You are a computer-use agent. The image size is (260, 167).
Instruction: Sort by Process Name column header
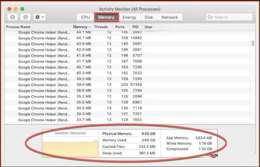[x=38, y=27]
